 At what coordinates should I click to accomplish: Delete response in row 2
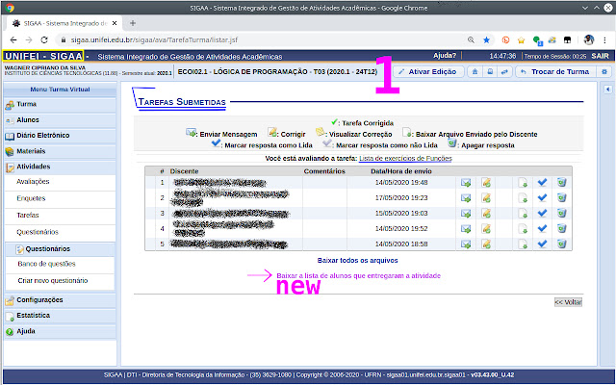562,197
